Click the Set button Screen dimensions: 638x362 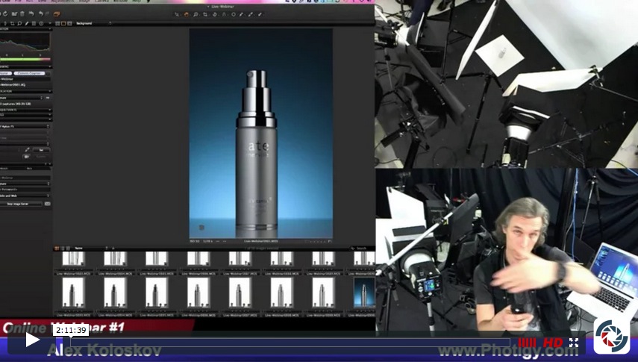[x=41, y=150]
